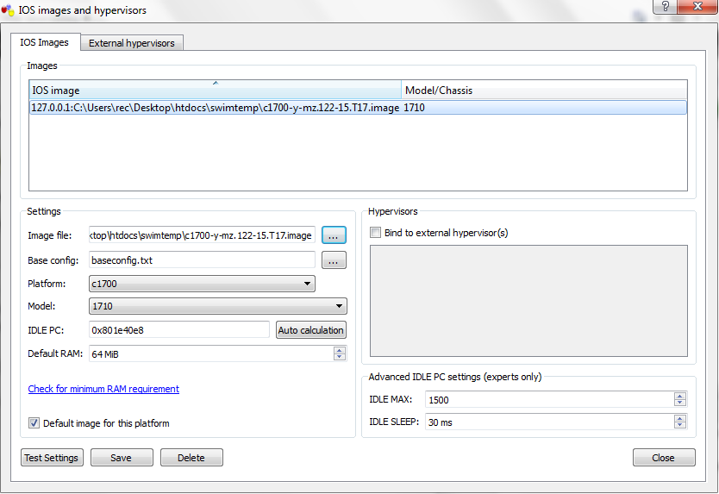Open the Model 1710 dropdown

click(218, 306)
